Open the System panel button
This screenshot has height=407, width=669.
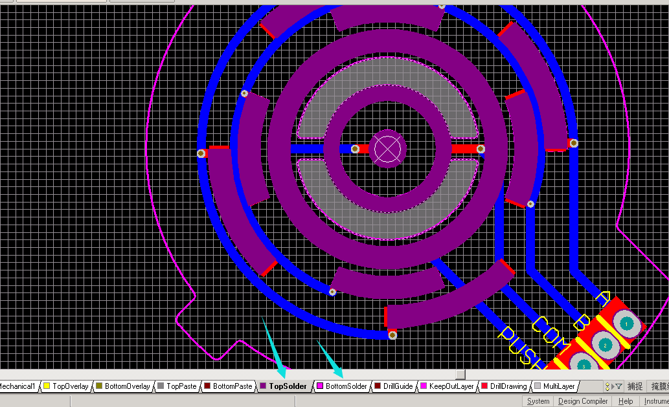point(538,401)
